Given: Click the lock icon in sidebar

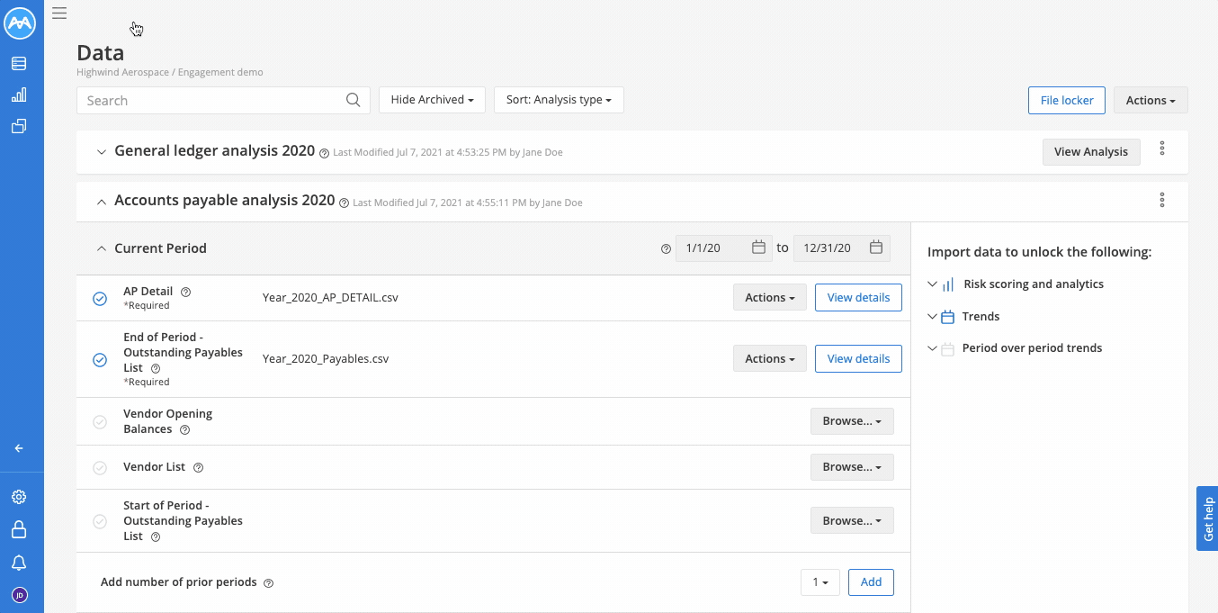Looking at the screenshot, I should pos(19,529).
